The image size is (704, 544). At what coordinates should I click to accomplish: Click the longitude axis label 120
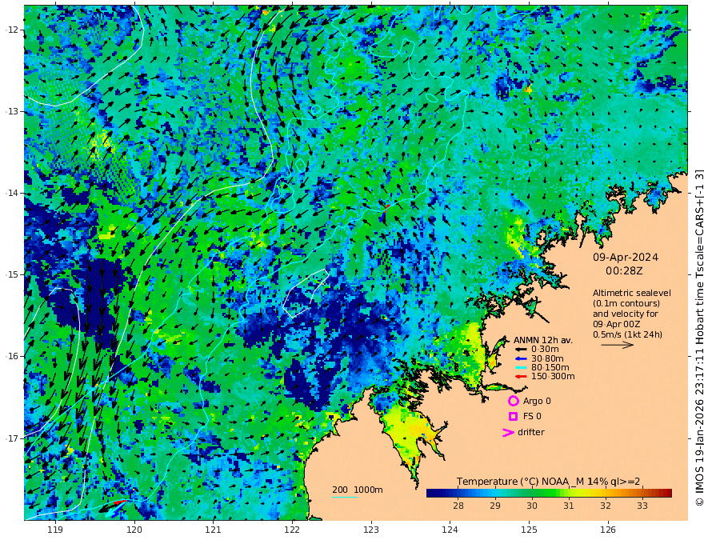coord(134,530)
